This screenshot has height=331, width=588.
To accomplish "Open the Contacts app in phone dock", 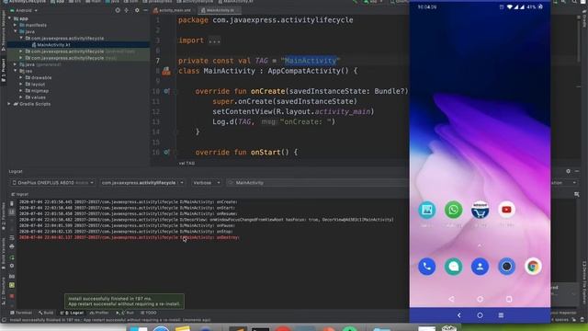I will [480, 267].
